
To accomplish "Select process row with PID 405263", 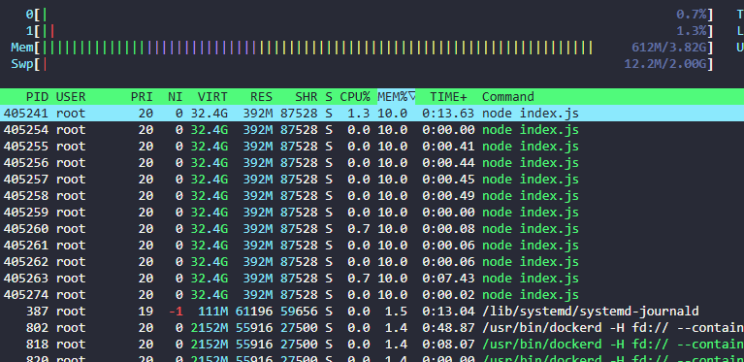I will [x=372, y=279].
